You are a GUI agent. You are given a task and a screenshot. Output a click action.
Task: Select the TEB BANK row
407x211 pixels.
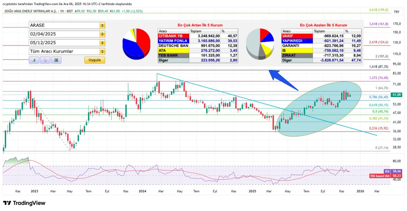click(x=197, y=55)
